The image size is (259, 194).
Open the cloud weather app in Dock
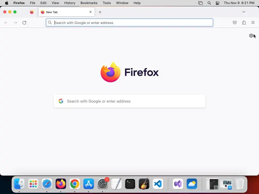(192, 184)
